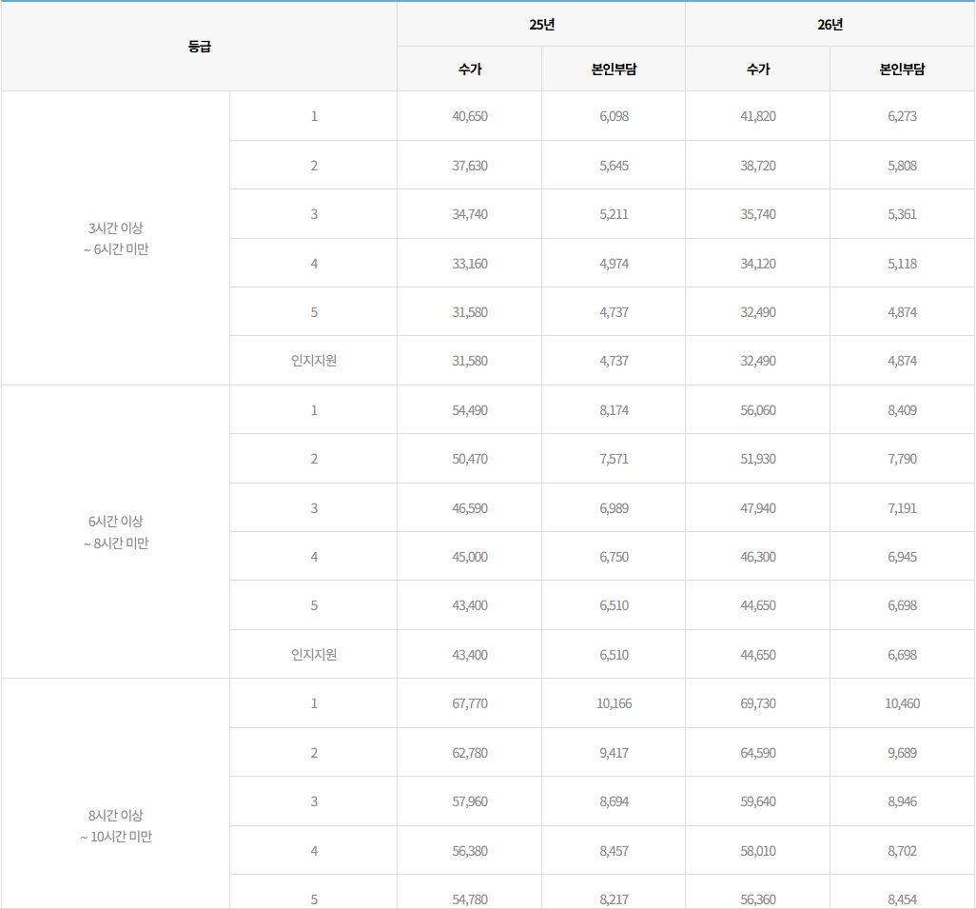Click the 45,000 fee cell
Image resolution: width=976 pixels, height=909 pixels.
pyautogui.click(x=469, y=557)
